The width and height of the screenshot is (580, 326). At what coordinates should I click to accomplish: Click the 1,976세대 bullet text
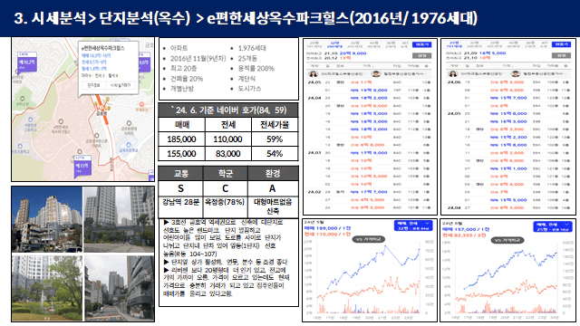(252, 48)
